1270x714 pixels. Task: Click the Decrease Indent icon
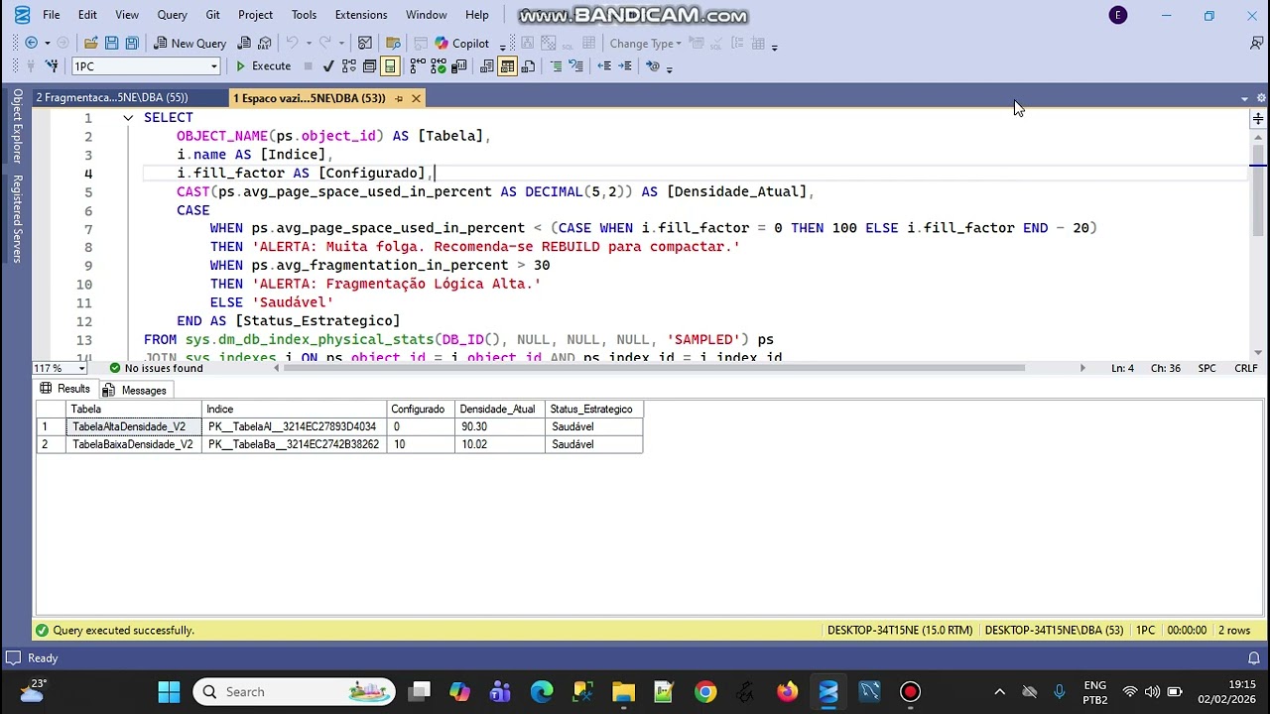pos(603,66)
